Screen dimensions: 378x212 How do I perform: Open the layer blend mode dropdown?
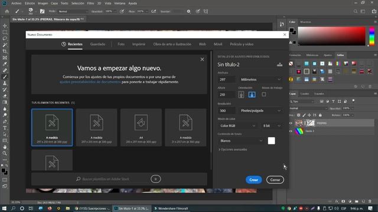coord(308,108)
